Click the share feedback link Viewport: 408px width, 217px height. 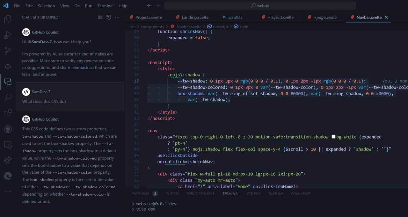point(74,68)
